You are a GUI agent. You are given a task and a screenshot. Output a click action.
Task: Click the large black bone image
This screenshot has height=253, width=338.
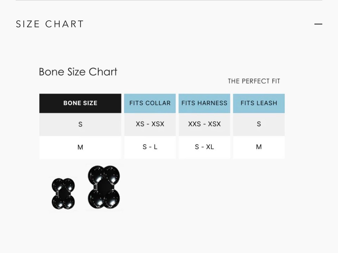coord(104,187)
